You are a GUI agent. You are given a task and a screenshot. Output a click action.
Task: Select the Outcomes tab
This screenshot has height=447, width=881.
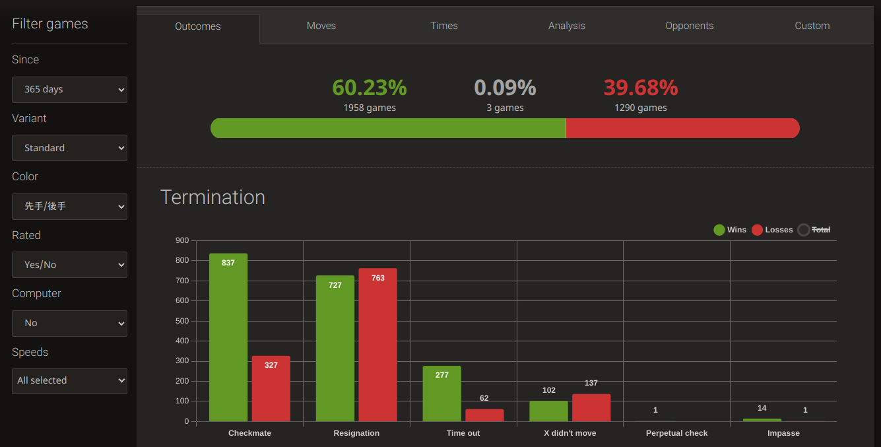(198, 26)
